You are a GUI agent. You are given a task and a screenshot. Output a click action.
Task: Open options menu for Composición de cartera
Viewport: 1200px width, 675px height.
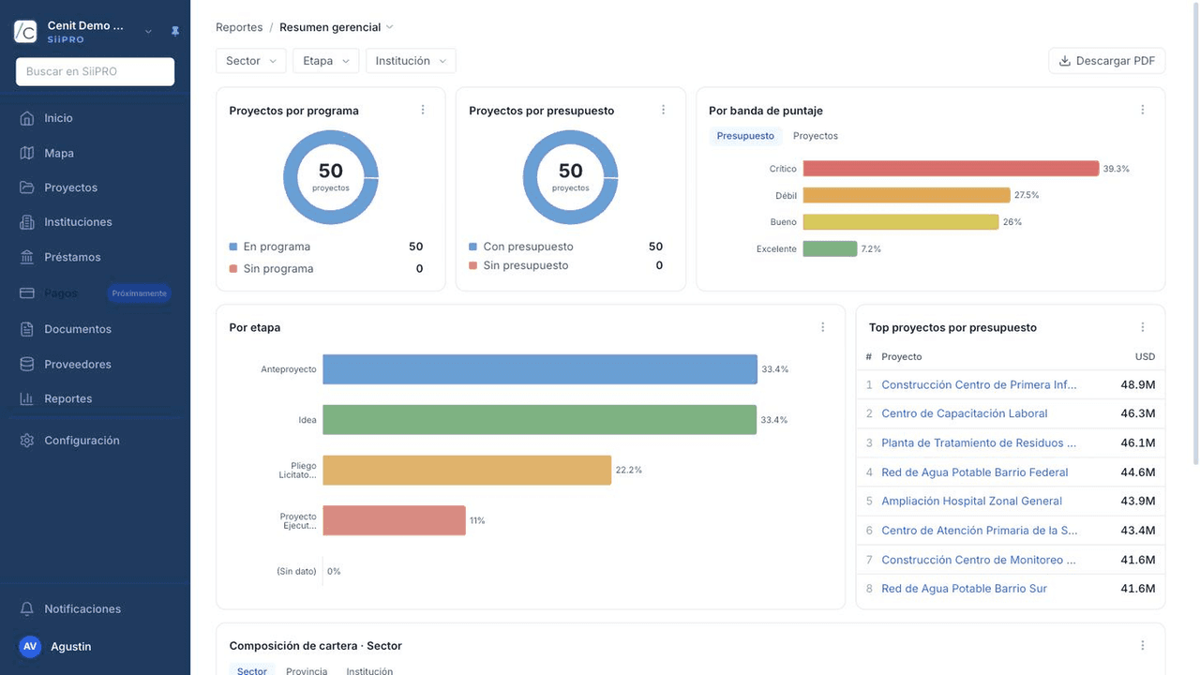coord(1143,646)
